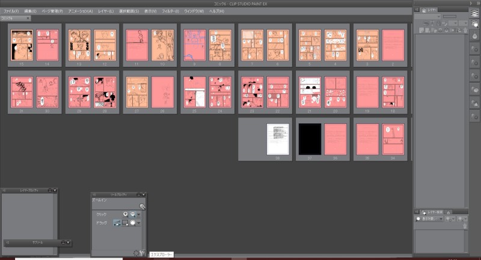Select page 15 thumbnail
The width and height of the screenshot is (481, 260).
[22, 45]
